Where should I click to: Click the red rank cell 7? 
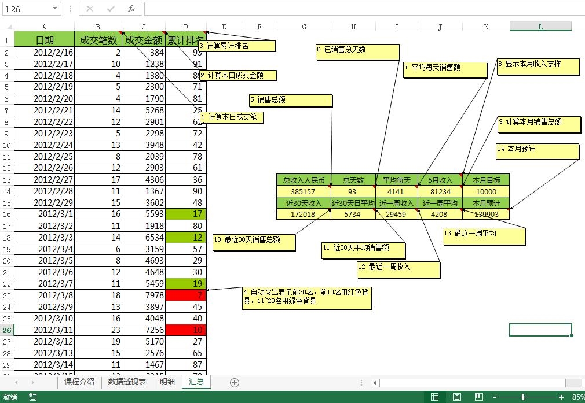pos(186,295)
